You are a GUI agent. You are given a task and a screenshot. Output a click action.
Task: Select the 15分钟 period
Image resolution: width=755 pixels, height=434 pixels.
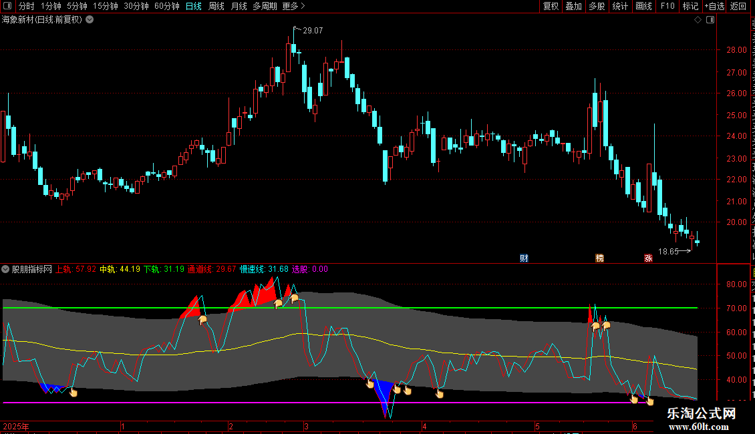pos(106,6)
